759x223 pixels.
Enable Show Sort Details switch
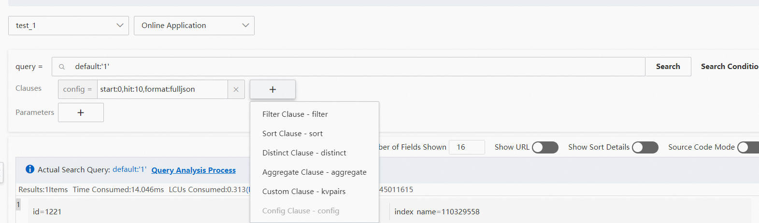tap(645, 147)
